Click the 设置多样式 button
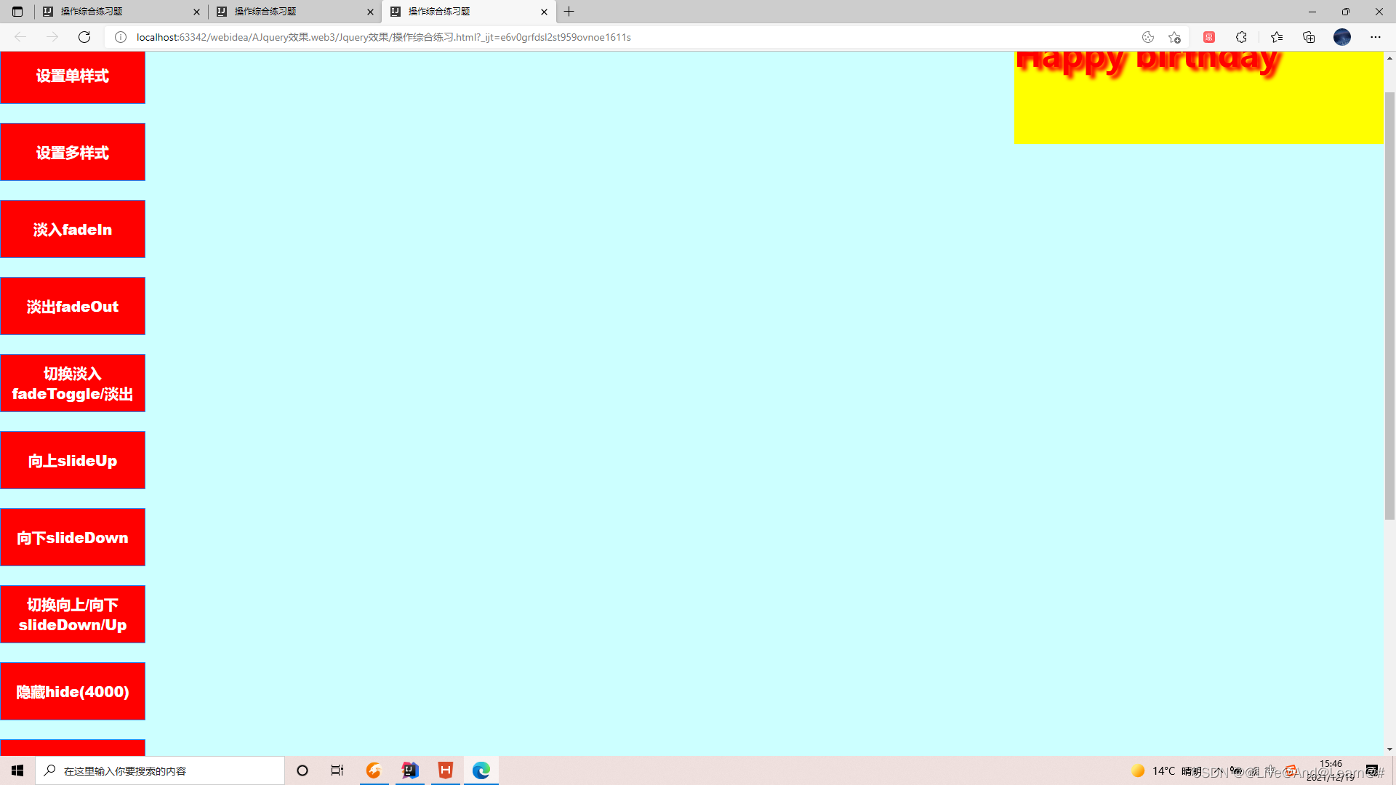This screenshot has width=1396, height=785. pos(73,152)
